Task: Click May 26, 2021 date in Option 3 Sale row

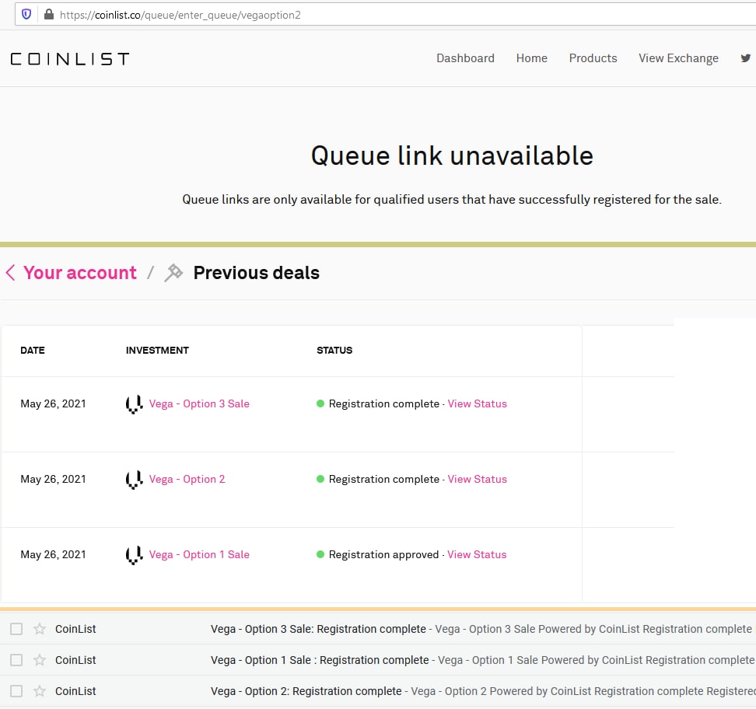Action: tap(53, 404)
